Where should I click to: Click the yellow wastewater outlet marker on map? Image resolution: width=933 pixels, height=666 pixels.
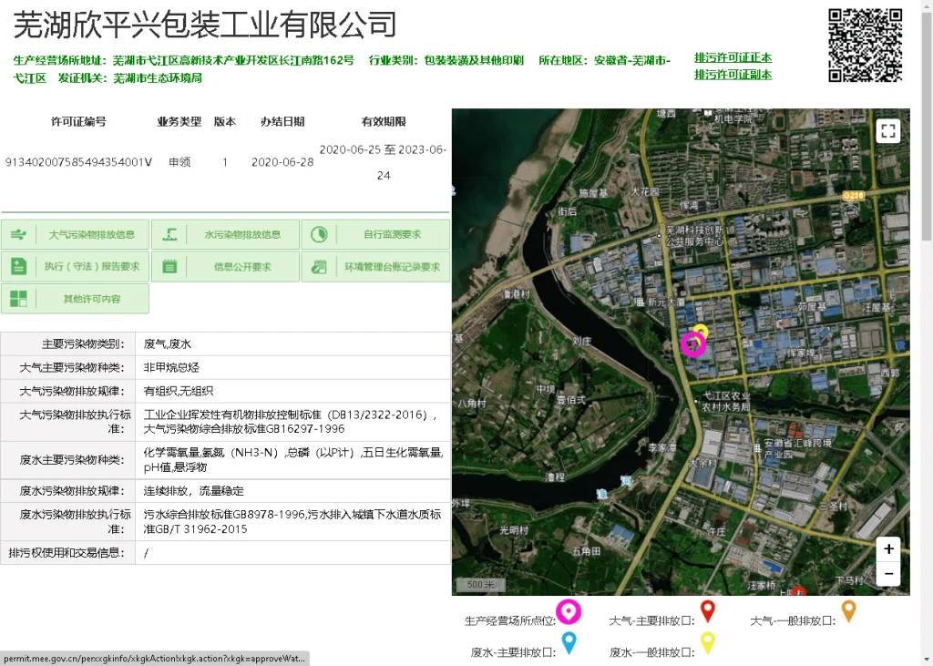tap(702, 331)
